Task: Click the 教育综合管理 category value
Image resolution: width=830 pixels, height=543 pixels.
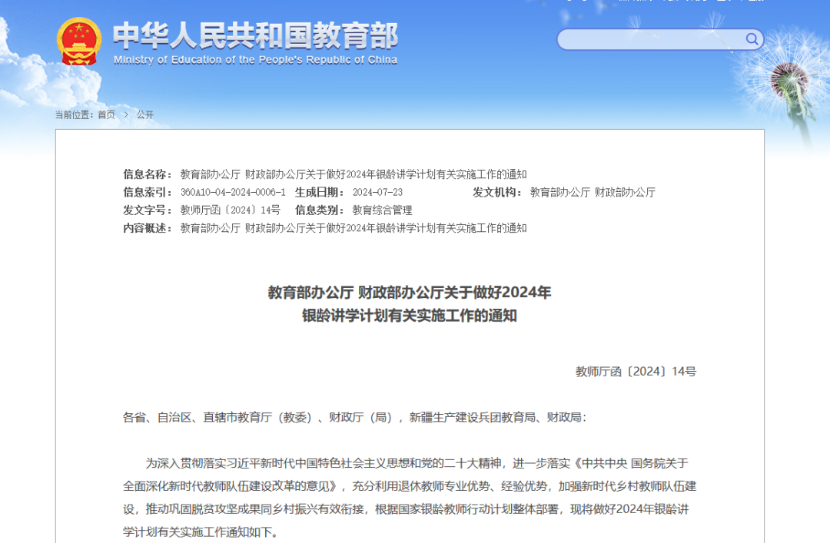Action: coord(382,210)
